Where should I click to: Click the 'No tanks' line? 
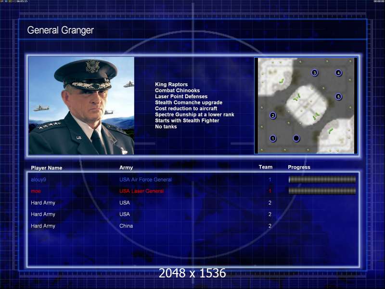166,127
